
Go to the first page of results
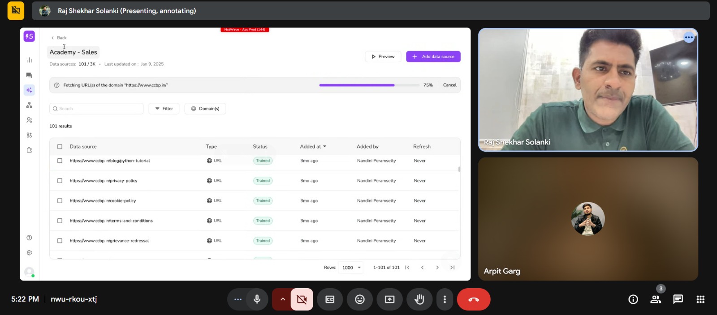pyautogui.click(x=407, y=268)
